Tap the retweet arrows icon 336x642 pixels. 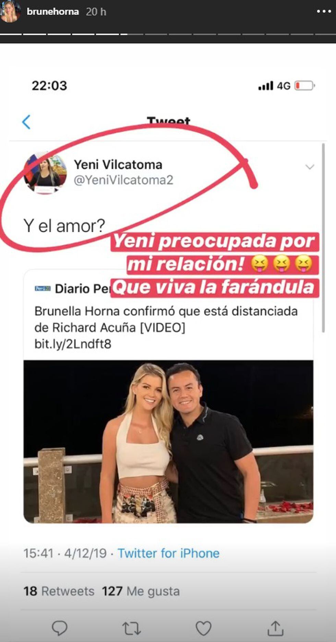132,628
